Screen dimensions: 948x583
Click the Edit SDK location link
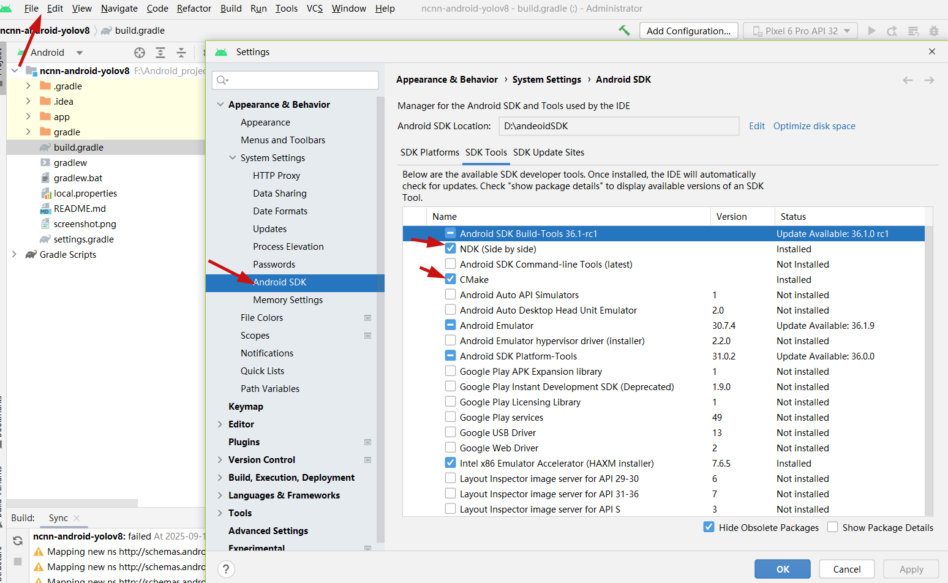[757, 126]
